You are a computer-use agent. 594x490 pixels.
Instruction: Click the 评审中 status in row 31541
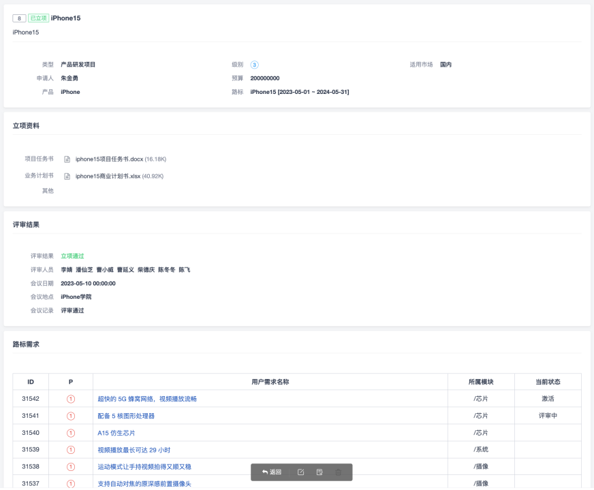(x=548, y=415)
